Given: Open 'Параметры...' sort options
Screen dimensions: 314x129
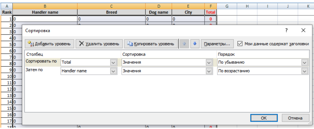Looking at the screenshot, I should (217, 44).
